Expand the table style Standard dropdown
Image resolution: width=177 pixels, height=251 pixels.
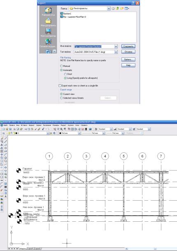click(x=149, y=129)
